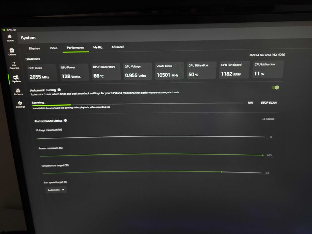Click RESTORE for performance limits
This screenshot has height=234, width=312.
pos(269,119)
